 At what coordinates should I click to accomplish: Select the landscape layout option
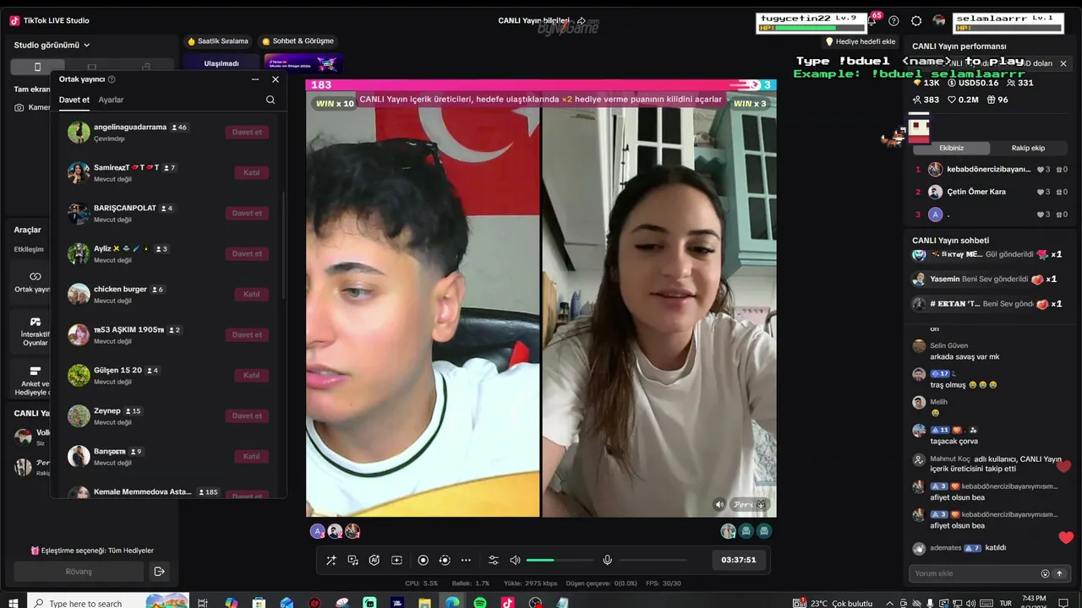tap(92, 67)
